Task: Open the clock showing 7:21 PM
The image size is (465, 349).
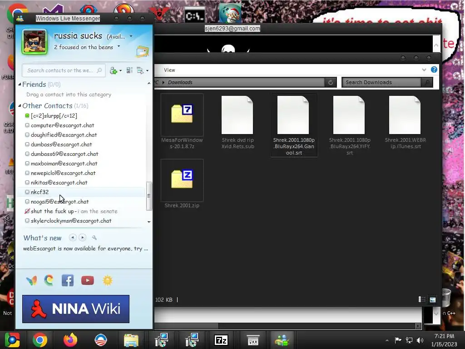Action: tap(444, 340)
